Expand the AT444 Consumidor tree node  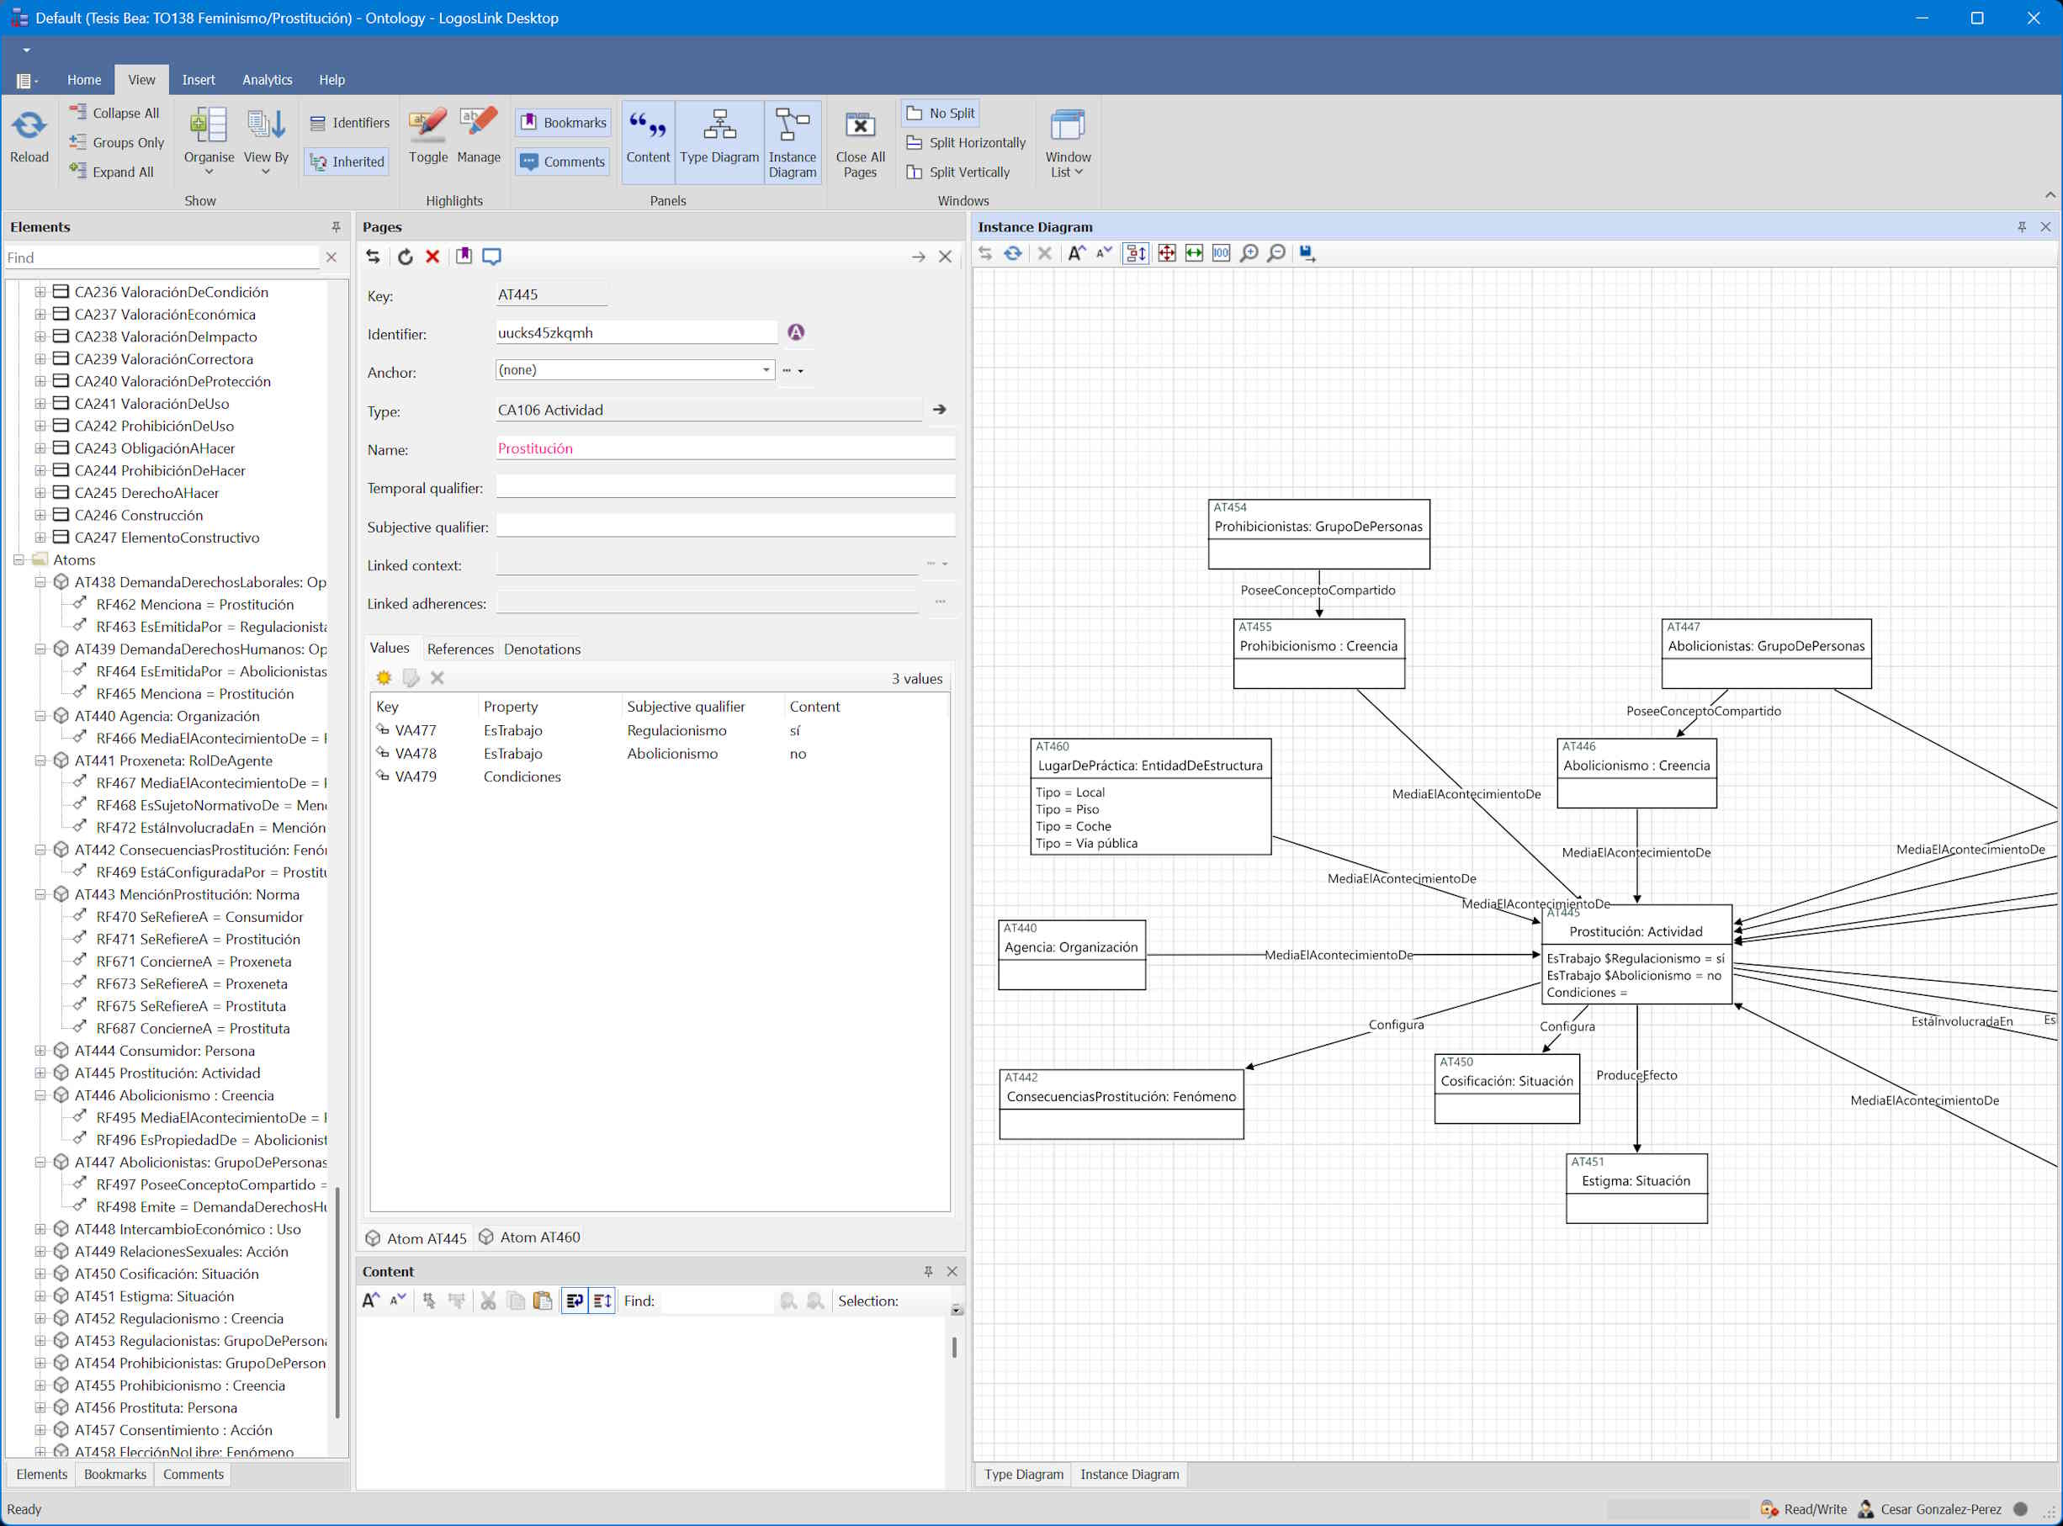coord(40,1050)
